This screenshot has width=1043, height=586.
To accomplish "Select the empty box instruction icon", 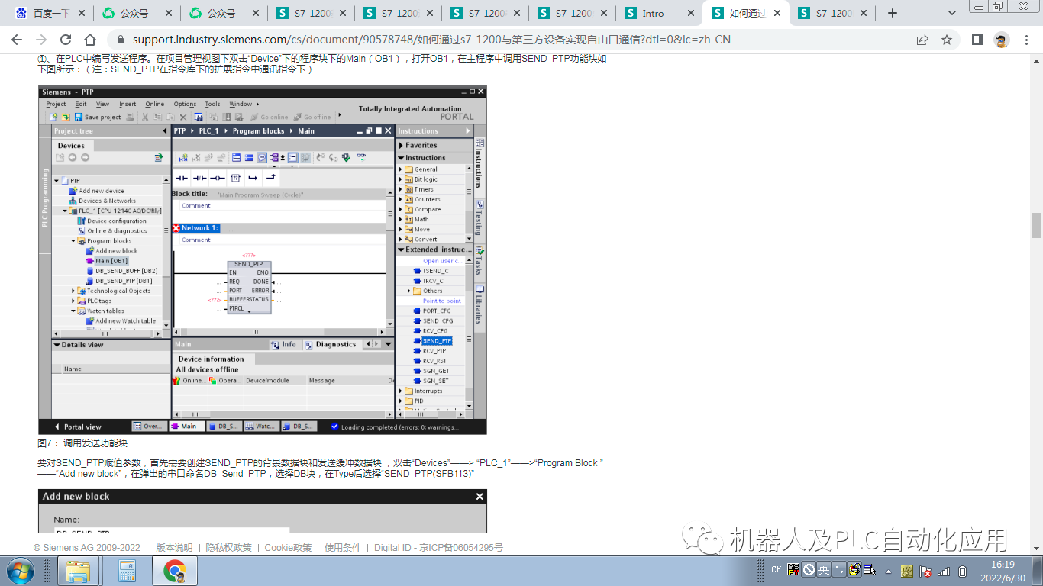I will (235, 178).
